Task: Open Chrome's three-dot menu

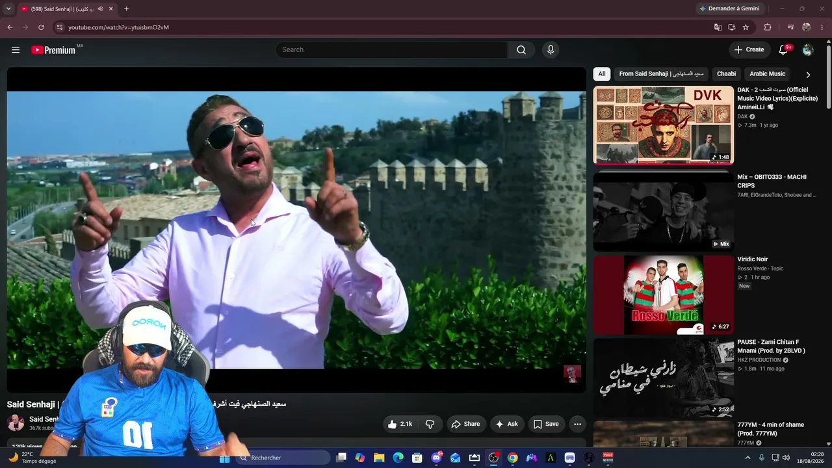Action: click(x=822, y=27)
